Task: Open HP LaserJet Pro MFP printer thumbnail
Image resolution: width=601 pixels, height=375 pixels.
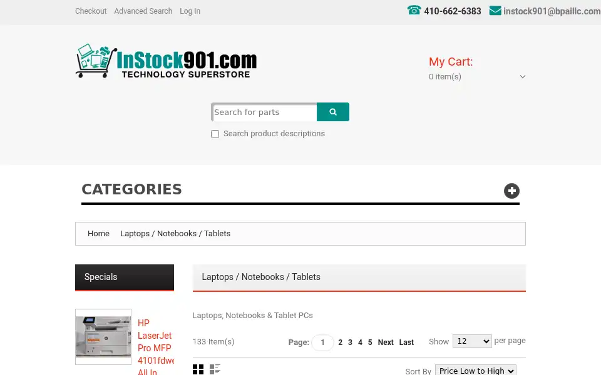Action: click(x=103, y=337)
